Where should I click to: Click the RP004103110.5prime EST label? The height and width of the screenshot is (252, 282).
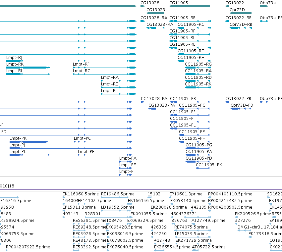pyautogui.click(x=230, y=194)
